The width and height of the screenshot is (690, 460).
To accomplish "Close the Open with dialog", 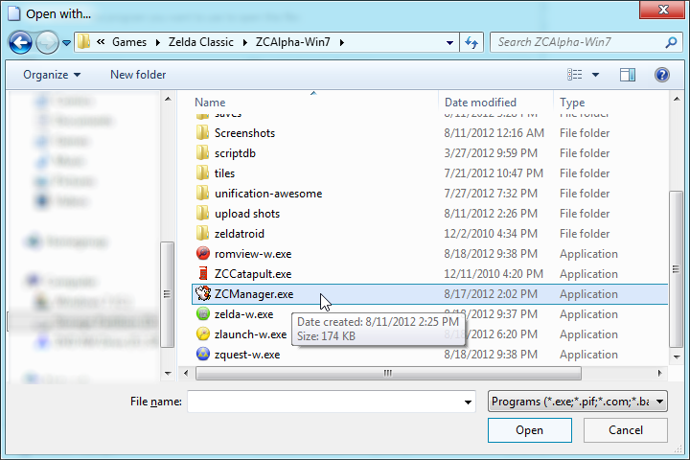I will pos(663,10).
